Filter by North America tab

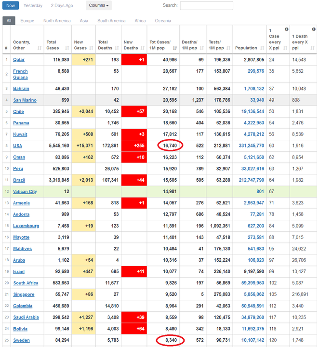pos(57,21)
